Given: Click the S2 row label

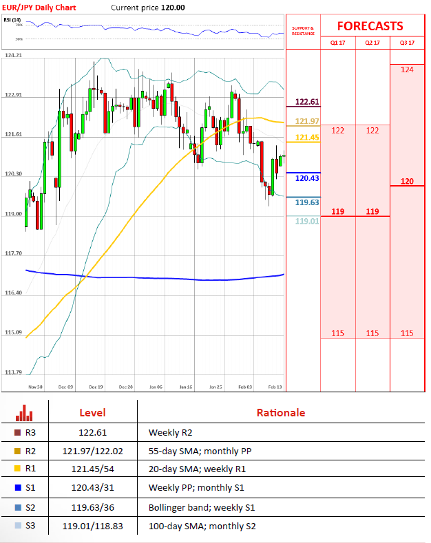Looking at the screenshot, I should coord(30,507).
